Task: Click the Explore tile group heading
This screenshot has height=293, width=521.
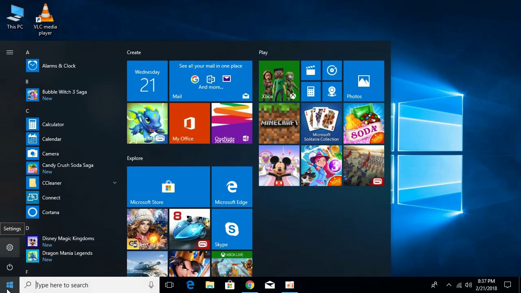Action: (x=135, y=158)
